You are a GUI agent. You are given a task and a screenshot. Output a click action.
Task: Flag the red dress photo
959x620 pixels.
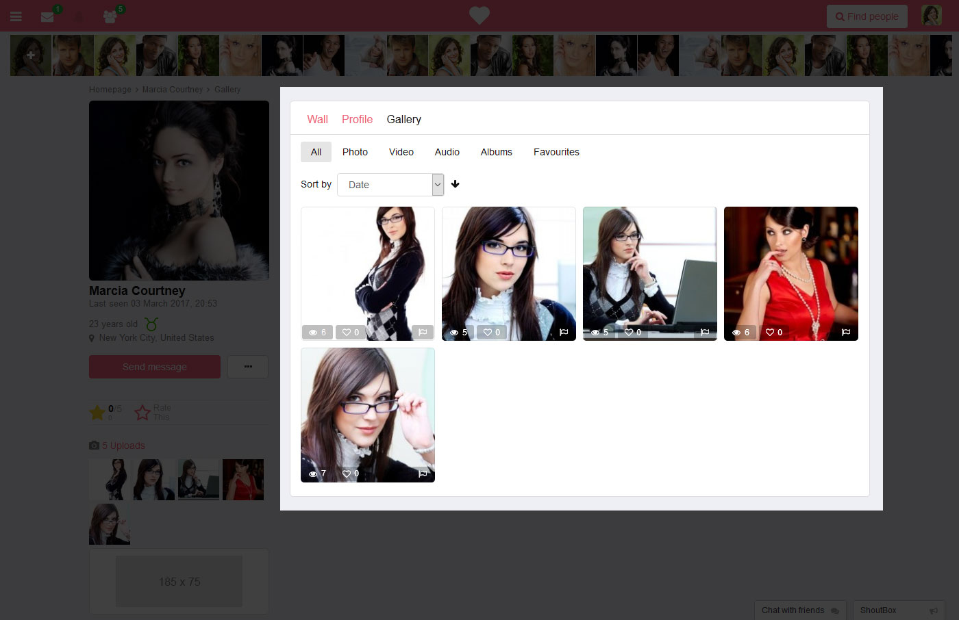click(x=846, y=332)
